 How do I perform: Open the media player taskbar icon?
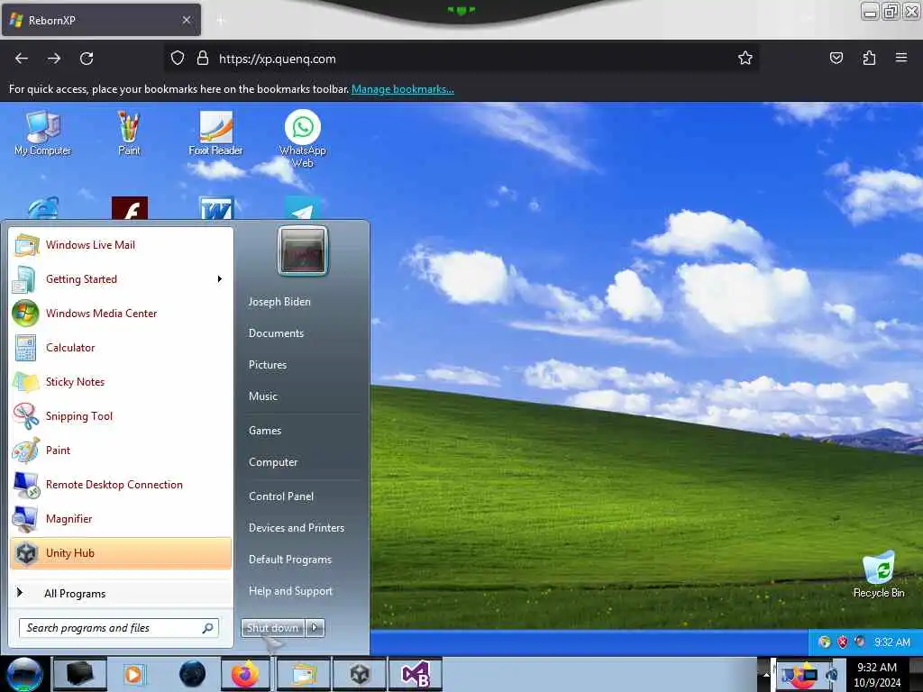[x=133, y=674]
